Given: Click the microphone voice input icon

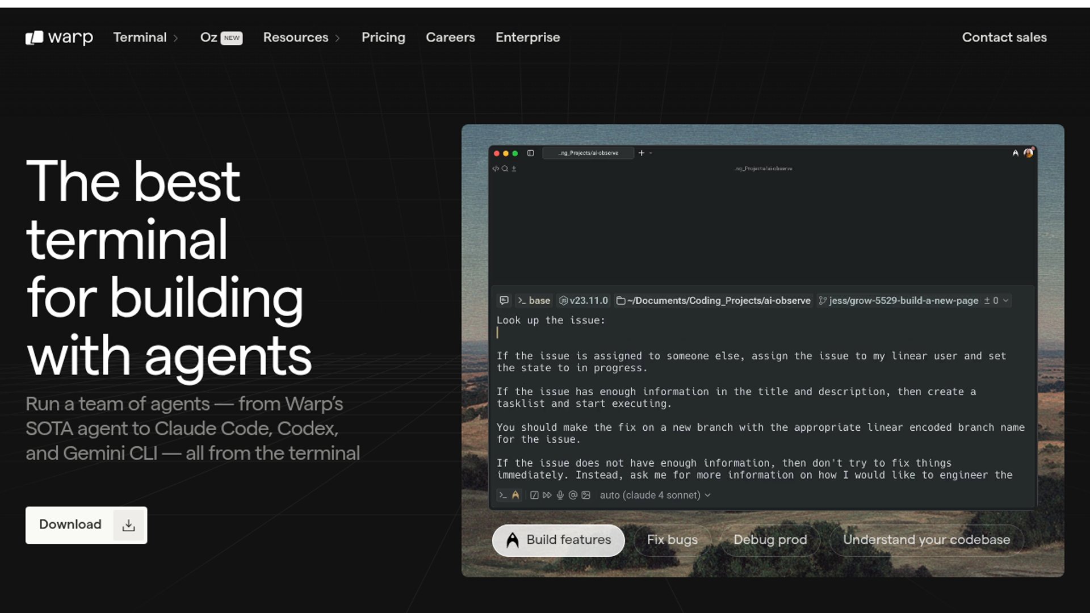Looking at the screenshot, I should point(560,495).
